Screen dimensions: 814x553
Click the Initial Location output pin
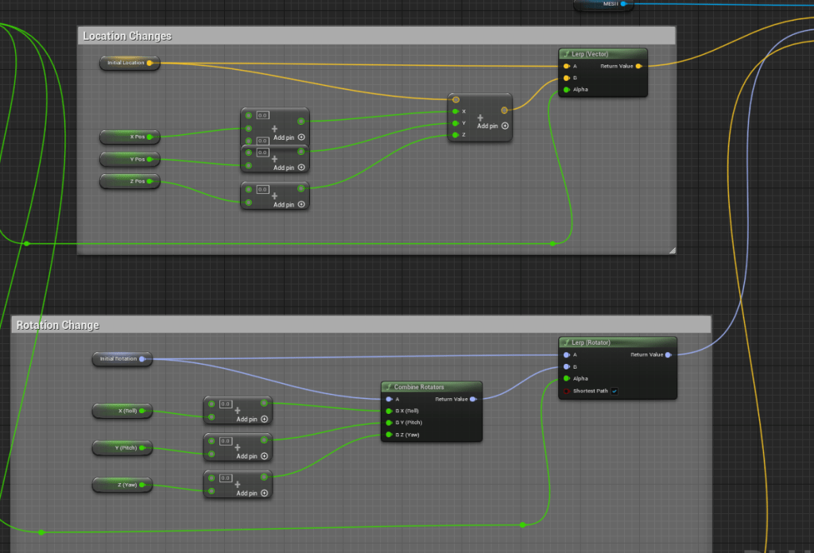(x=149, y=63)
